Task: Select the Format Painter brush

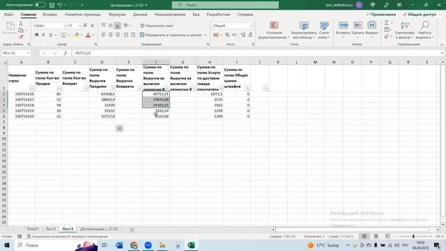Action: [21, 36]
